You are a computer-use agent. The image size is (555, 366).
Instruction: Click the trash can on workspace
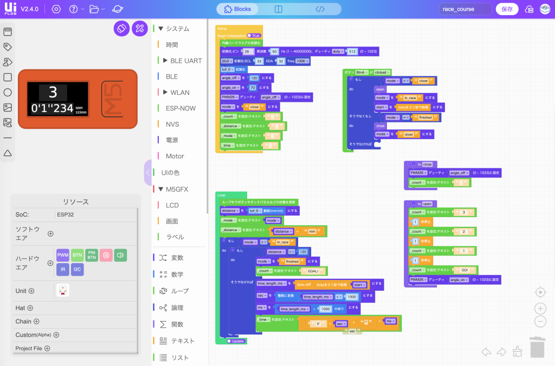pos(537,347)
